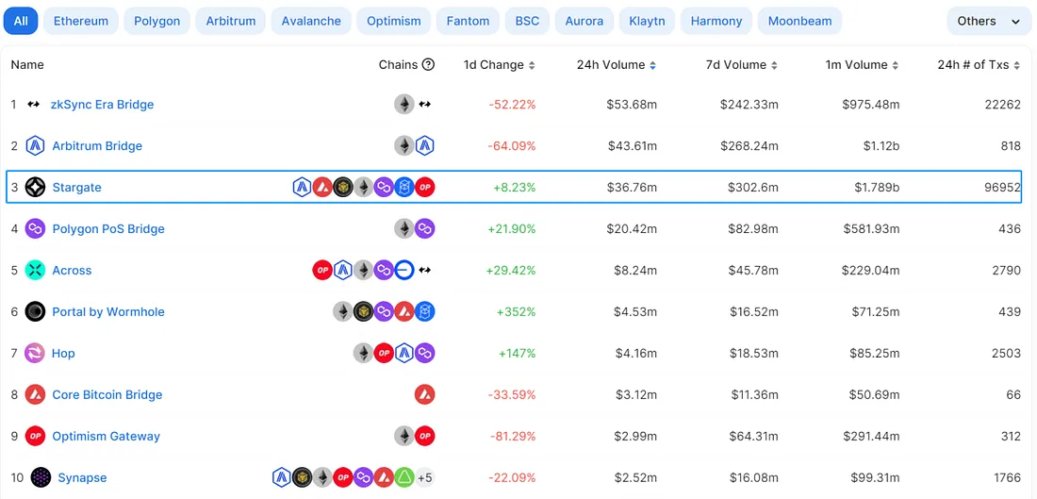Click Optimism chain icon in Optimism Gateway row
The image size is (1037, 499).
click(424, 436)
